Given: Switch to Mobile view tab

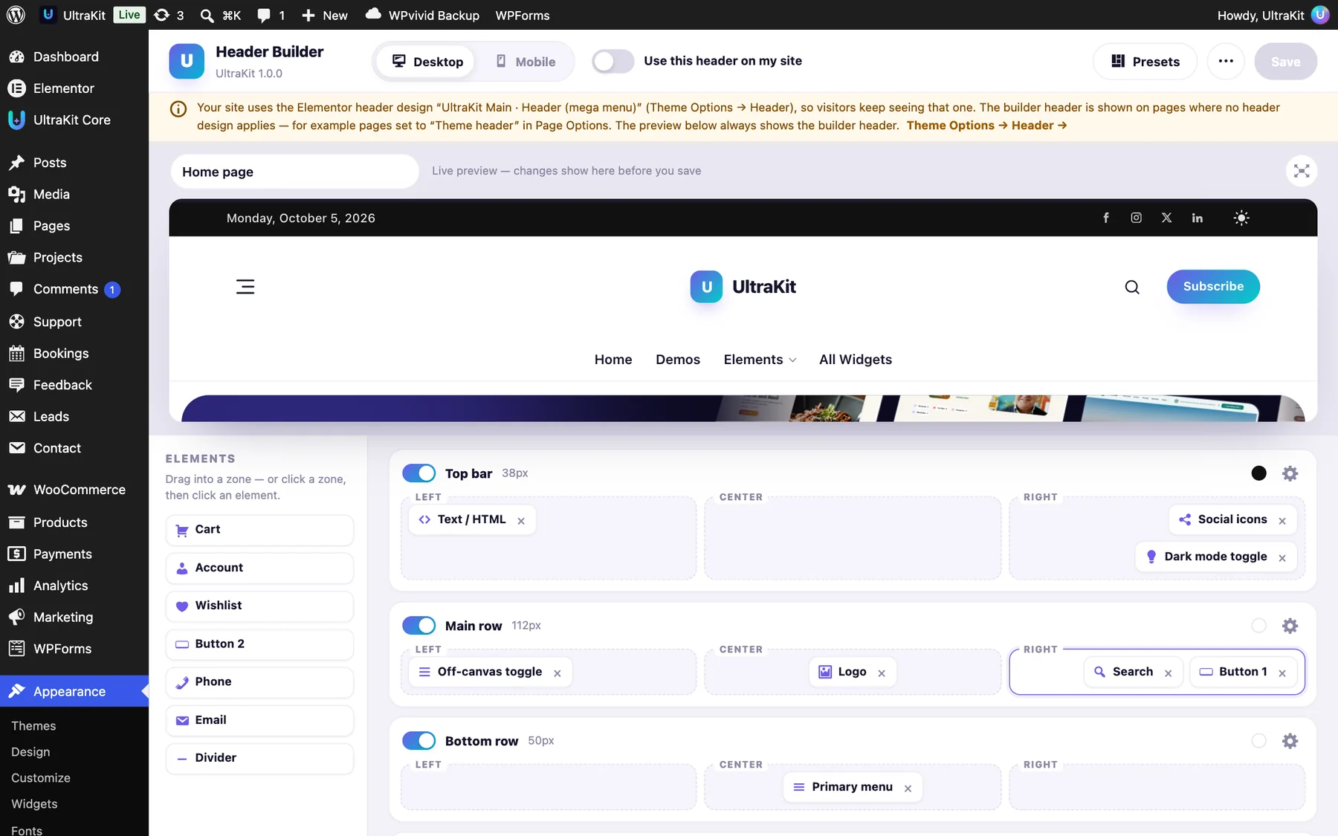Looking at the screenshot, I should pos(526,61).
